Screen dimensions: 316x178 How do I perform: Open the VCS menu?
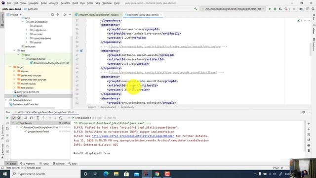click(x=98, y=3)
